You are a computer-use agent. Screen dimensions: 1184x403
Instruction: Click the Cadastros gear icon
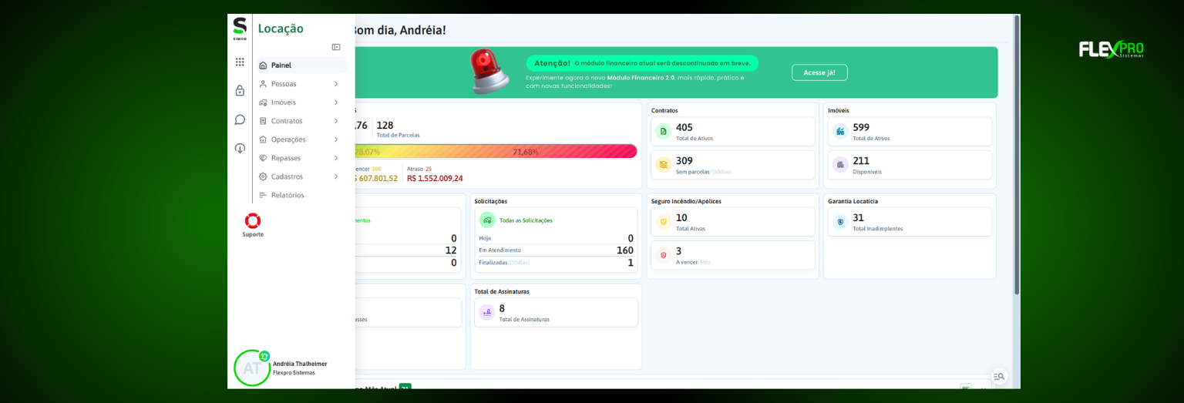tap(263, 176)
